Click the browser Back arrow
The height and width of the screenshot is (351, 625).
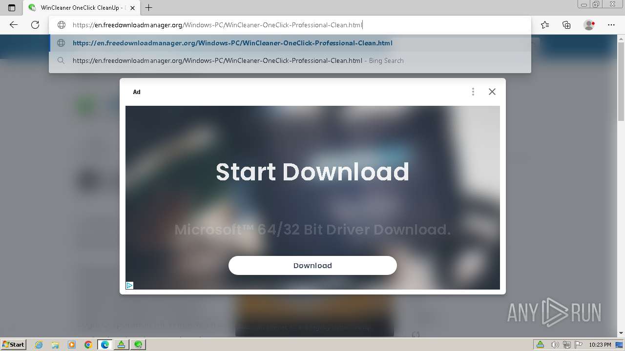point(14,25)
